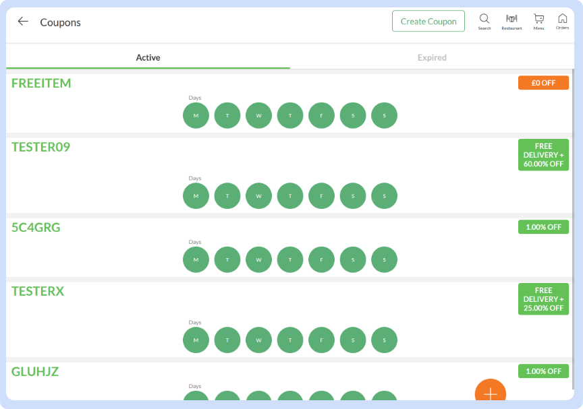Open the TESTER09 coupon title
583x409 pixels.
(40, 147)
